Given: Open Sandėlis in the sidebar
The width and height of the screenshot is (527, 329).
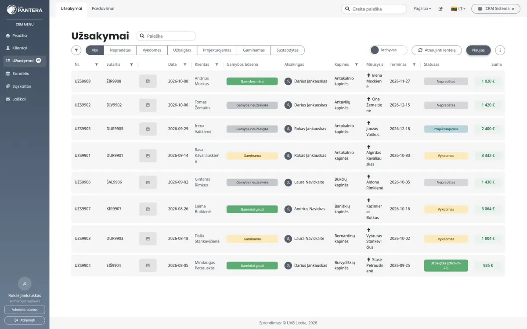Looking at the screenshot, I should coord(25,74).
